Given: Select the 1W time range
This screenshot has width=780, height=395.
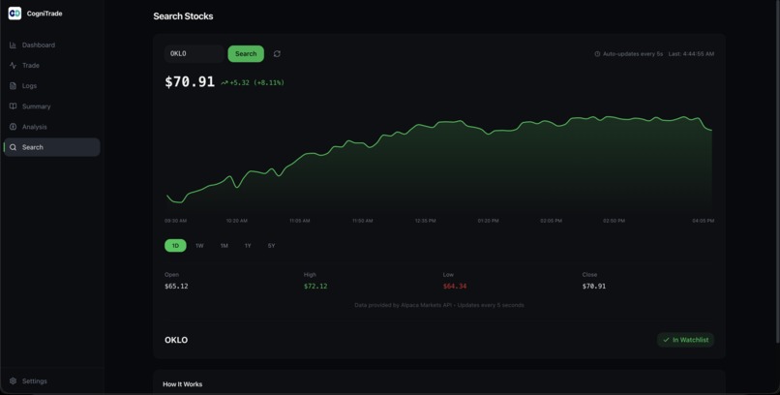Looking at the screenshot, I should 199,246.
